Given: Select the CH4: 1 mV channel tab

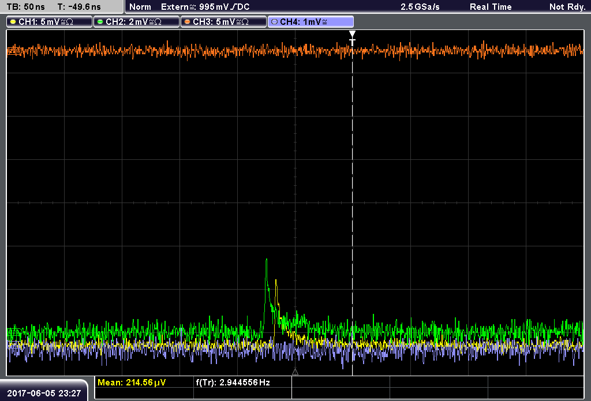Looking at the screenshot, I should click(x=311, y=22).
